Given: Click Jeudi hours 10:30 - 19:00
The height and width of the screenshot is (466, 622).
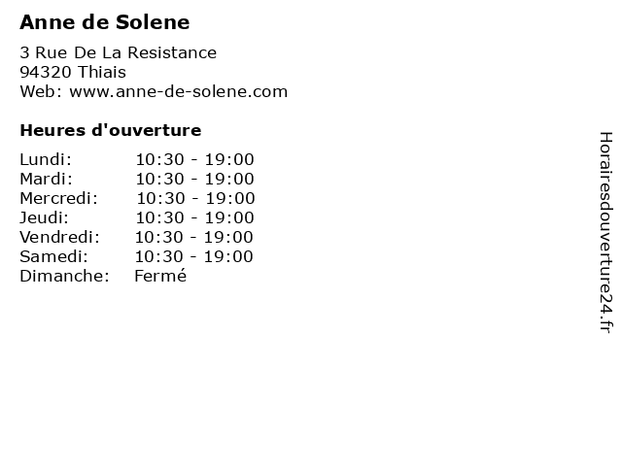Looking at the screenshot, I should [x=194, y=217].
